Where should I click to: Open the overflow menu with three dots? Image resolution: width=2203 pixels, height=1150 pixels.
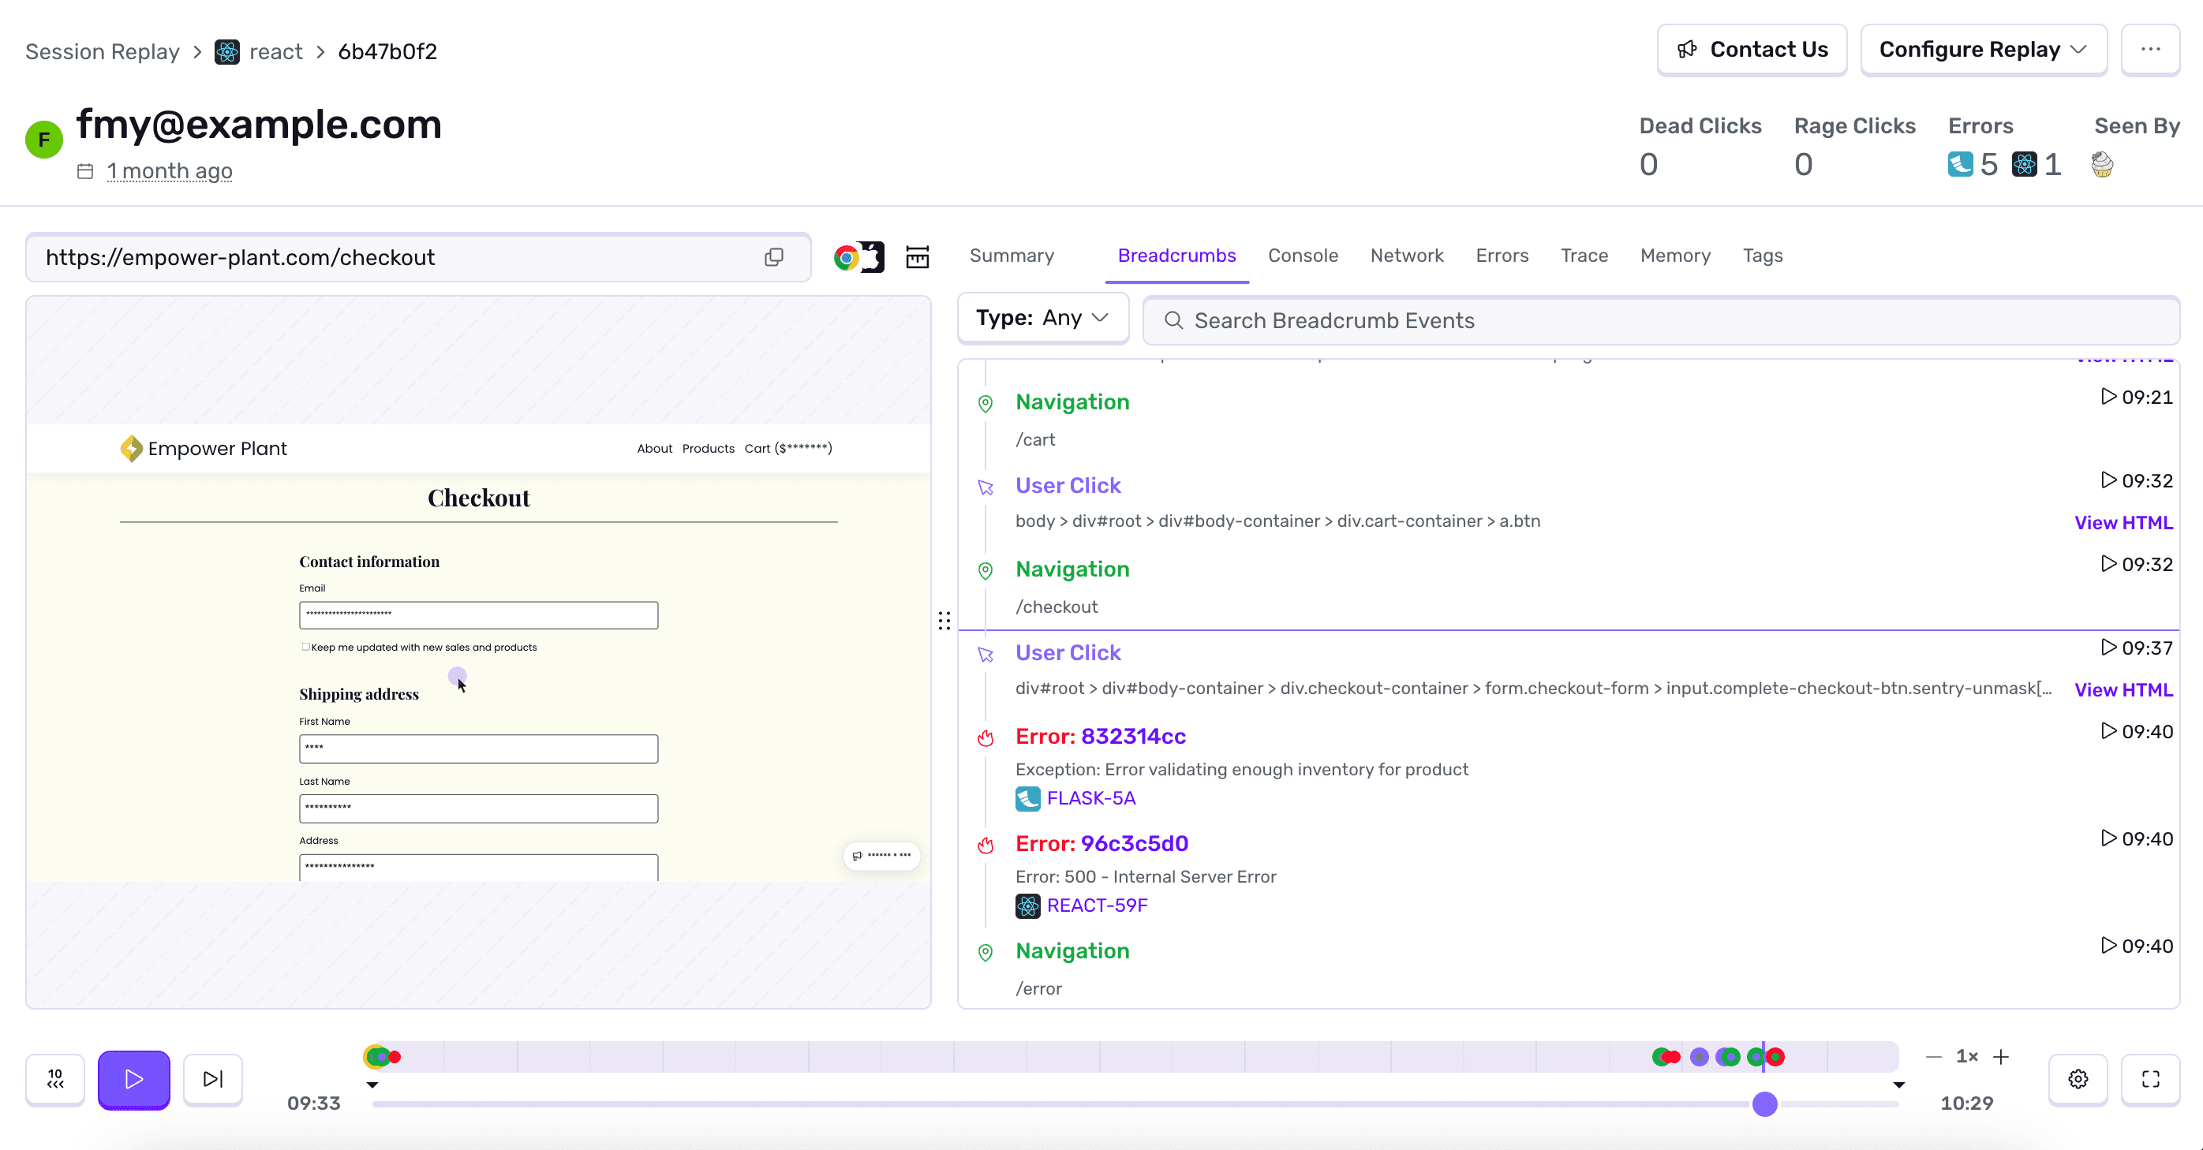click(2152, 50)
